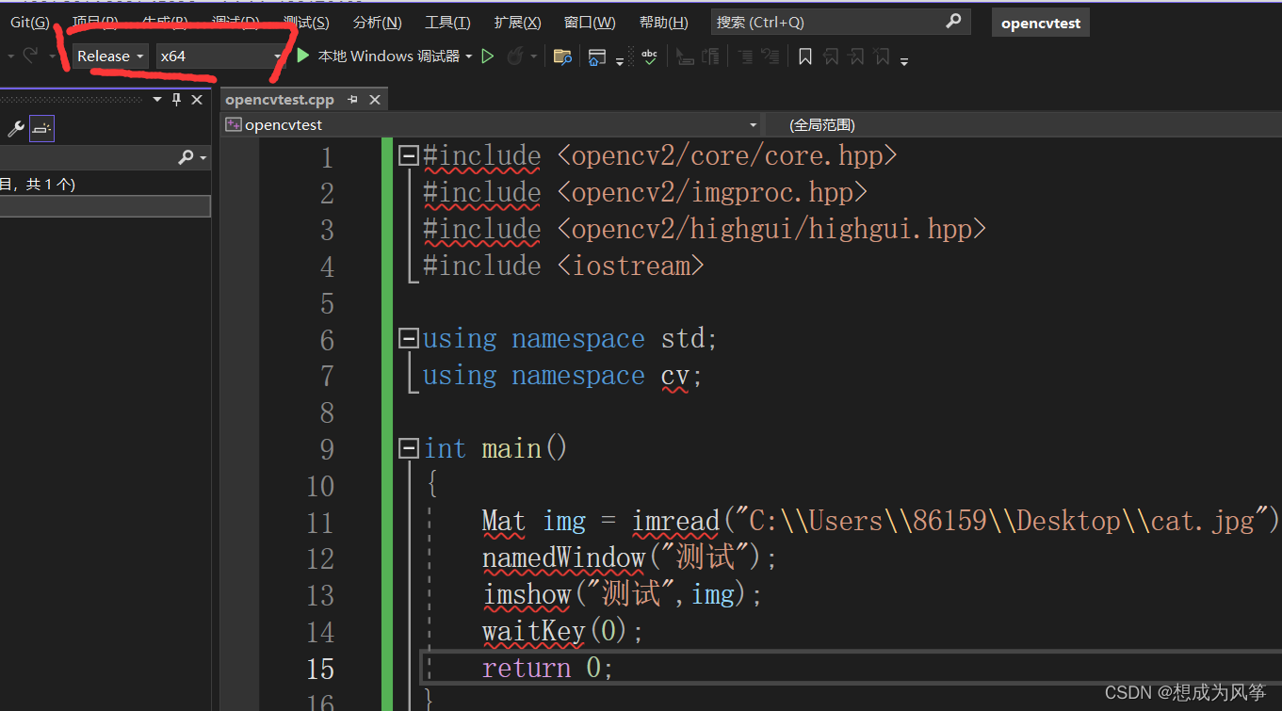Click the waitKey(0) call on line 14

[555, 632]
